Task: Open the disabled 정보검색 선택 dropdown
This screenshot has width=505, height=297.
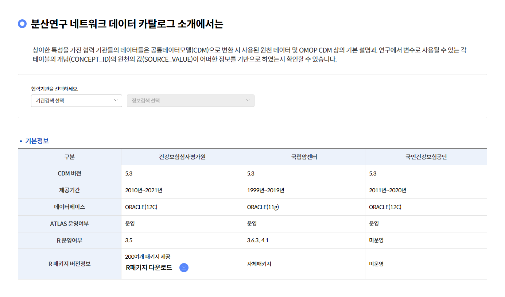Action: 191,101
